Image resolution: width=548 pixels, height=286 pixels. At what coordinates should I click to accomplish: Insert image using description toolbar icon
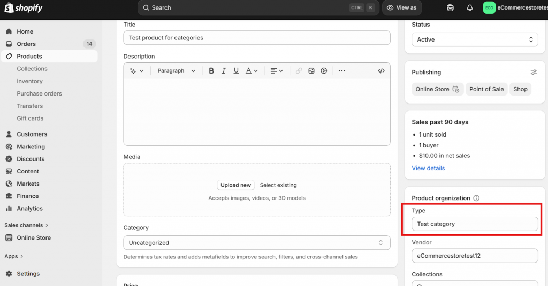pyautogui.click(x=311, y=71)
